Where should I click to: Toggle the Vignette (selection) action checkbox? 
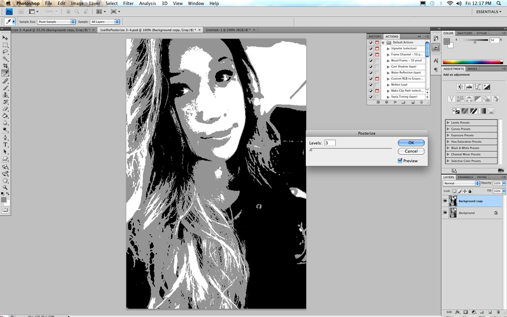pyautogui.click(x=371, y=49)
